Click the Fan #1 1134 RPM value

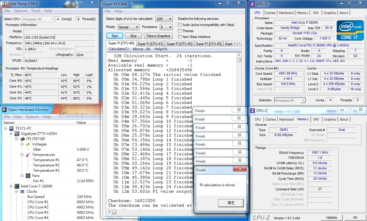[85, 181]
